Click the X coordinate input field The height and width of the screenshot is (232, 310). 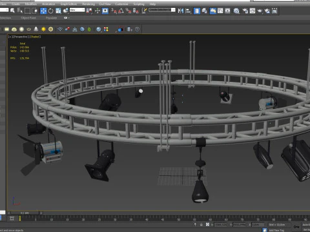[221, 224]
